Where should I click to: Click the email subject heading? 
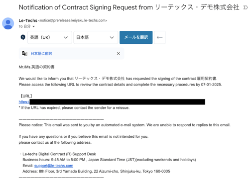[129, 7]
